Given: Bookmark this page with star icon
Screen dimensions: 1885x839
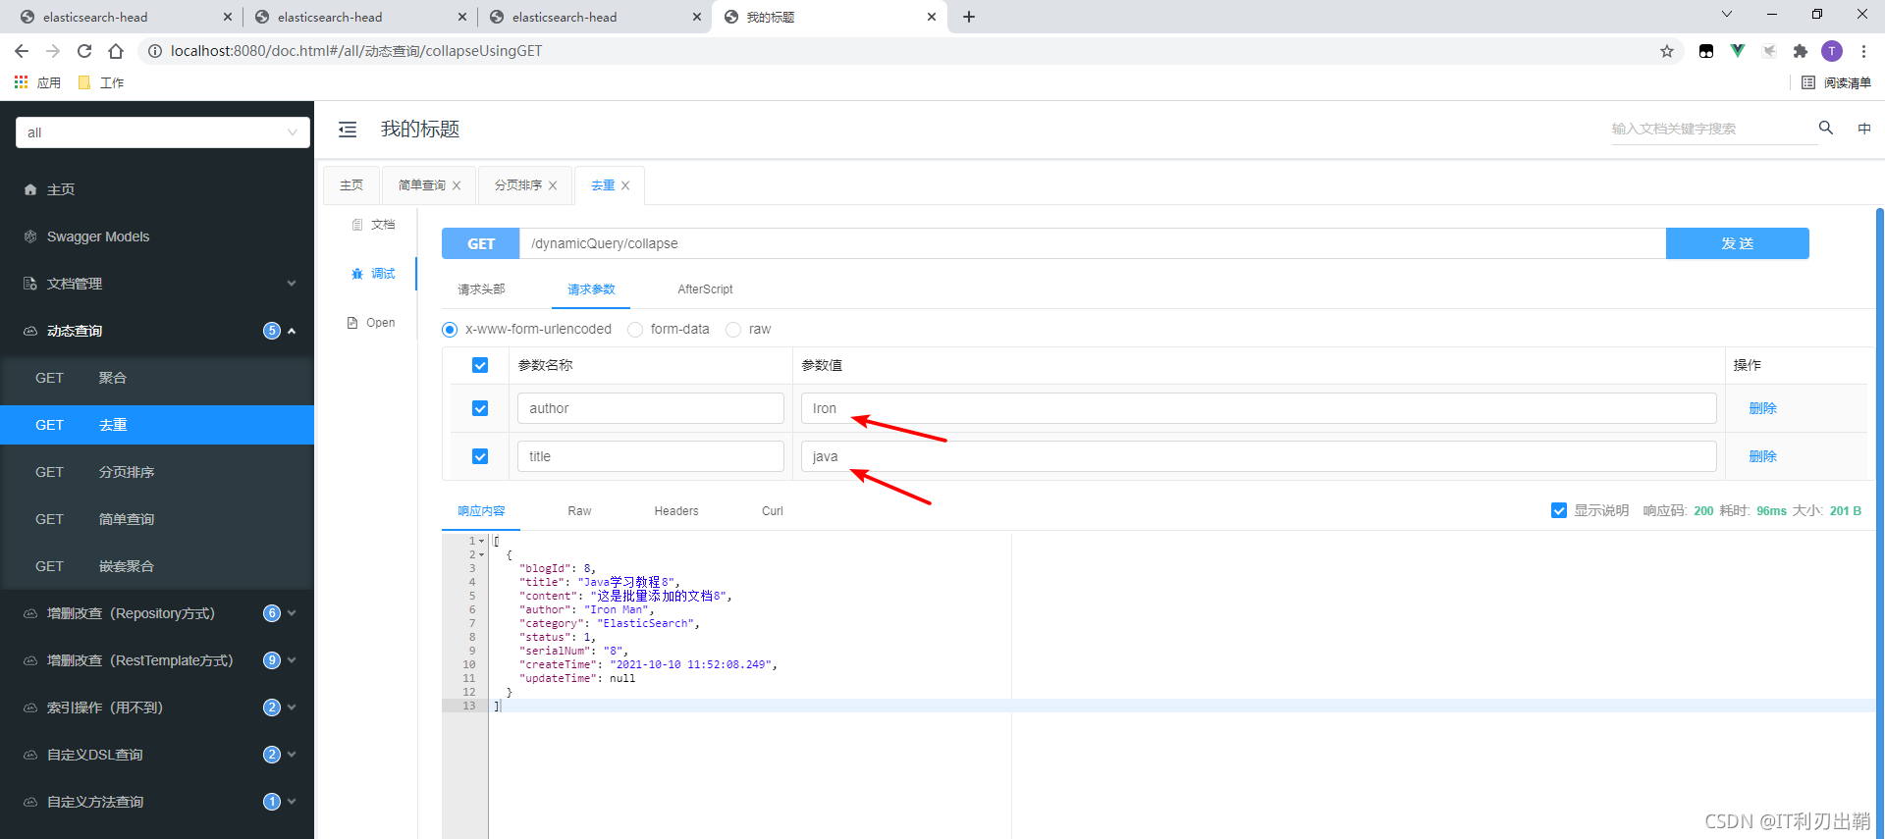Looking at the screenshot, I should 1667,51.
